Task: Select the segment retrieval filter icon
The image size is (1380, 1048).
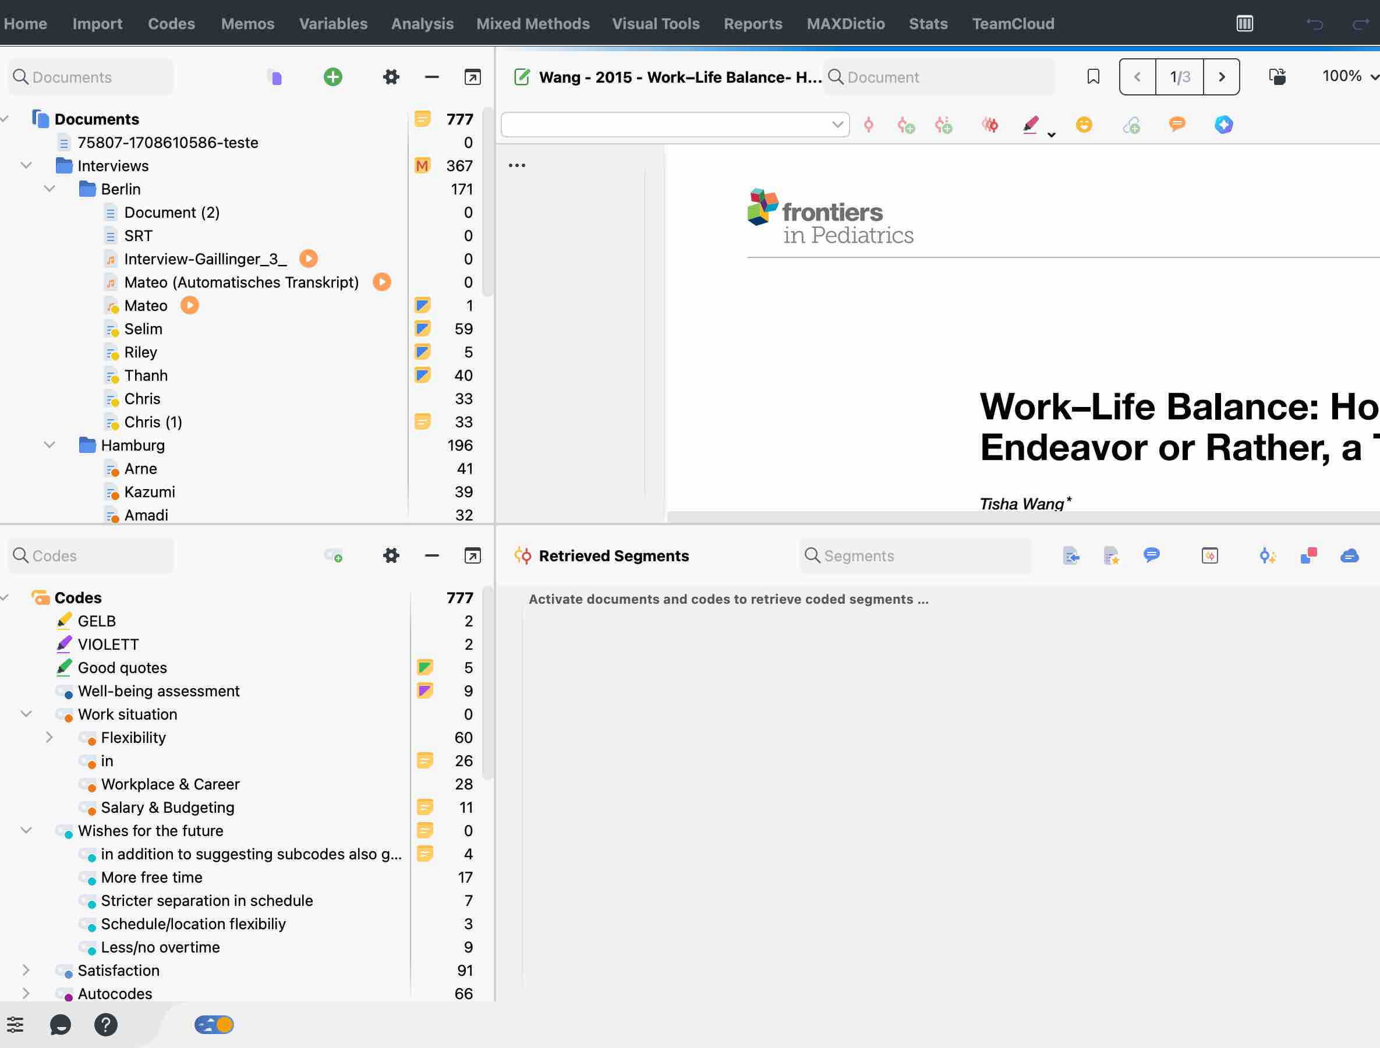Action: pos(1208,555)
